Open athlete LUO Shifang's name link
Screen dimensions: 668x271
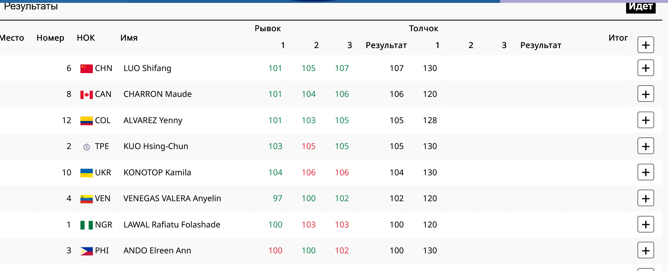pos(147,68)
